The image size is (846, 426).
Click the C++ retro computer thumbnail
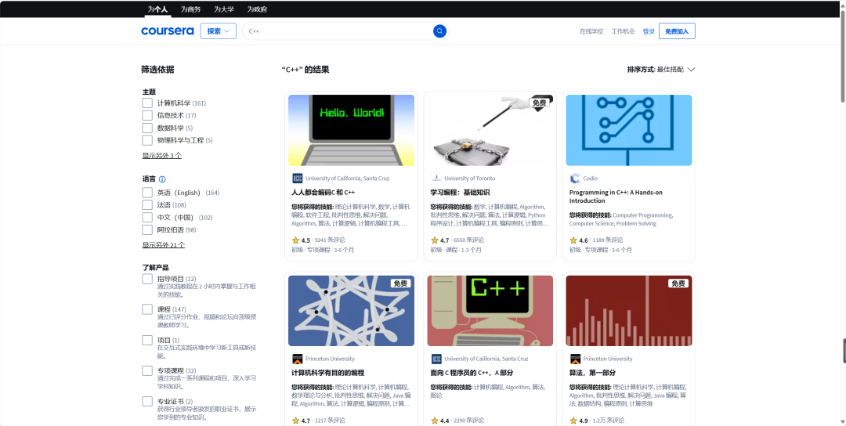[490, 311]
